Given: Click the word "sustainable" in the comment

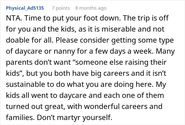Looking at the screenshot, I should point(25,84).
